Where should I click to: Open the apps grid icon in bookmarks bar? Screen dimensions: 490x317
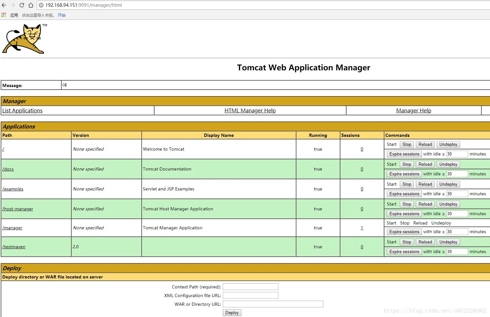4,15
